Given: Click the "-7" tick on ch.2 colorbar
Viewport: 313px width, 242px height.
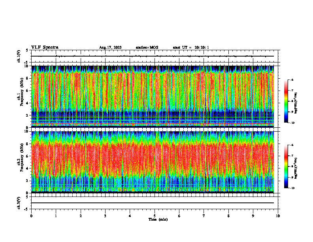Looking at the screenshot, I should (x=292, y=156).
